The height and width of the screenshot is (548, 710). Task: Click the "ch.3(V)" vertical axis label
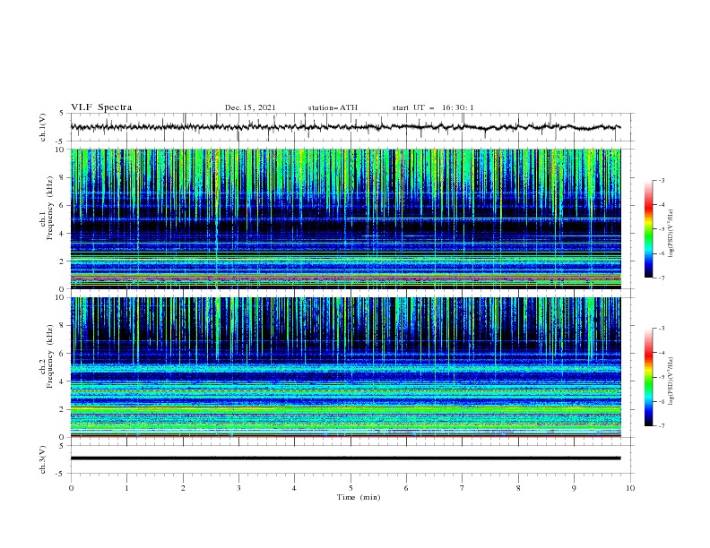point(43,460)
